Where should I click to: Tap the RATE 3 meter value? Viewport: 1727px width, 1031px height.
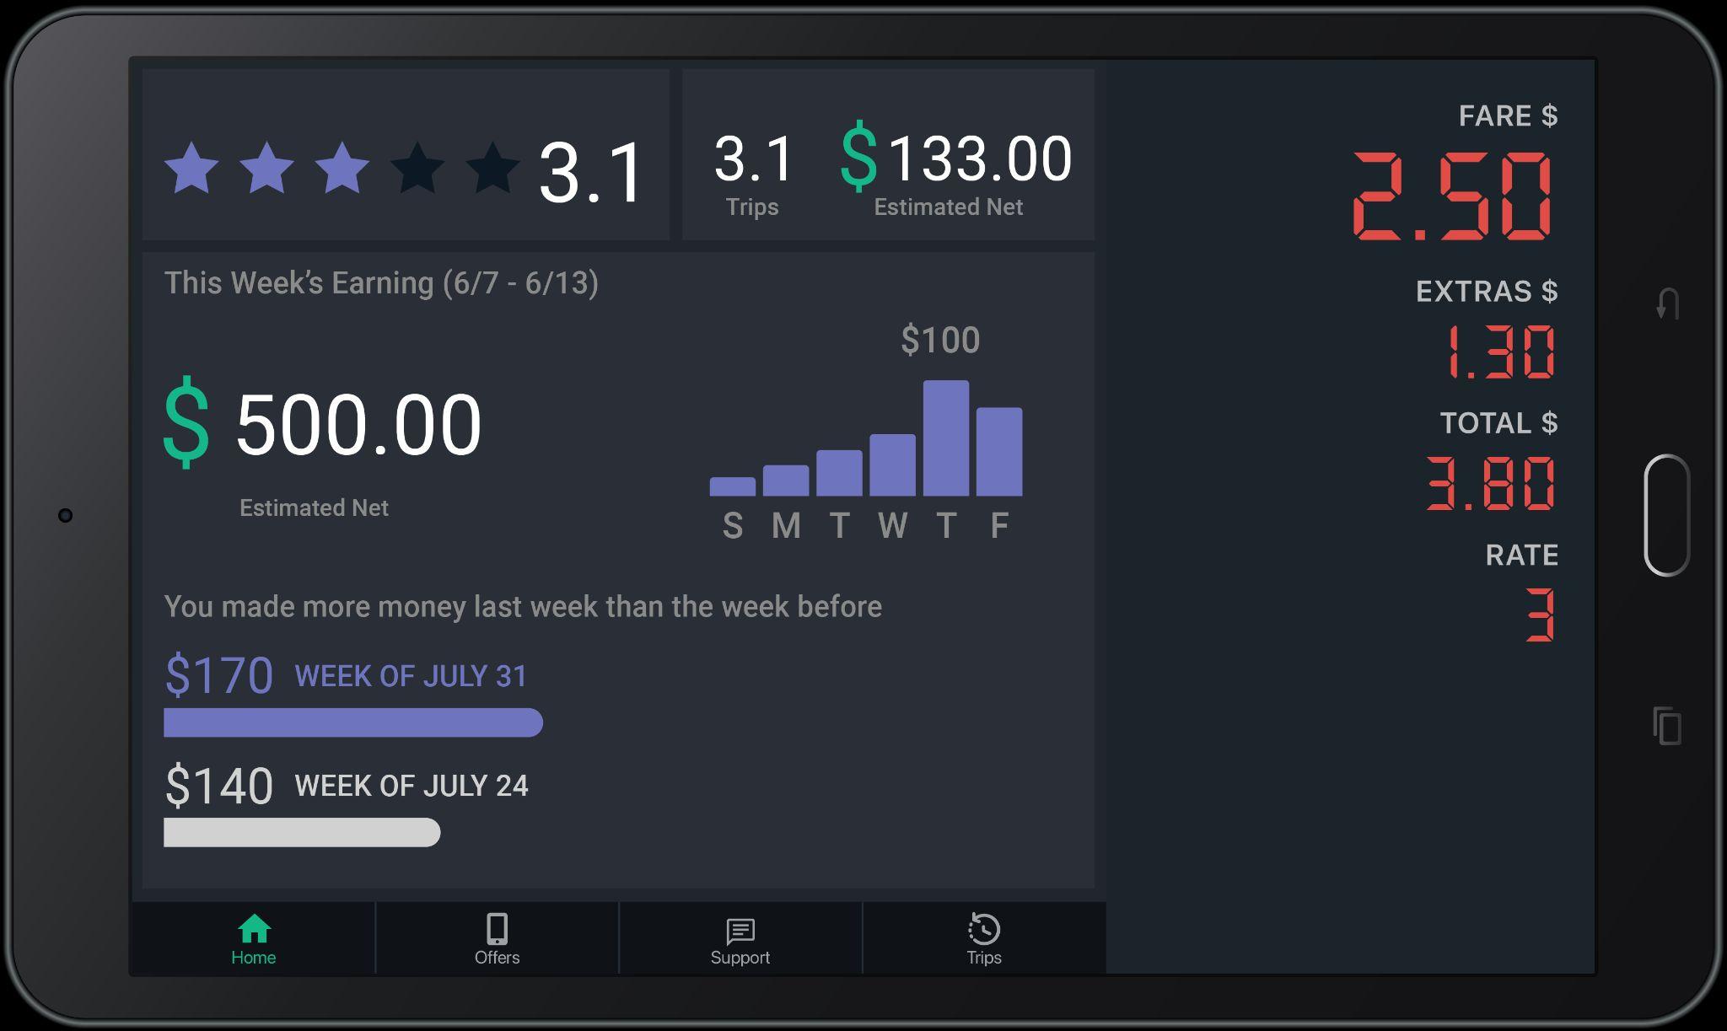point(1540,615)
